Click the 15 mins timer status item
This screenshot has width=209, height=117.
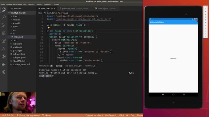[47, 115]
